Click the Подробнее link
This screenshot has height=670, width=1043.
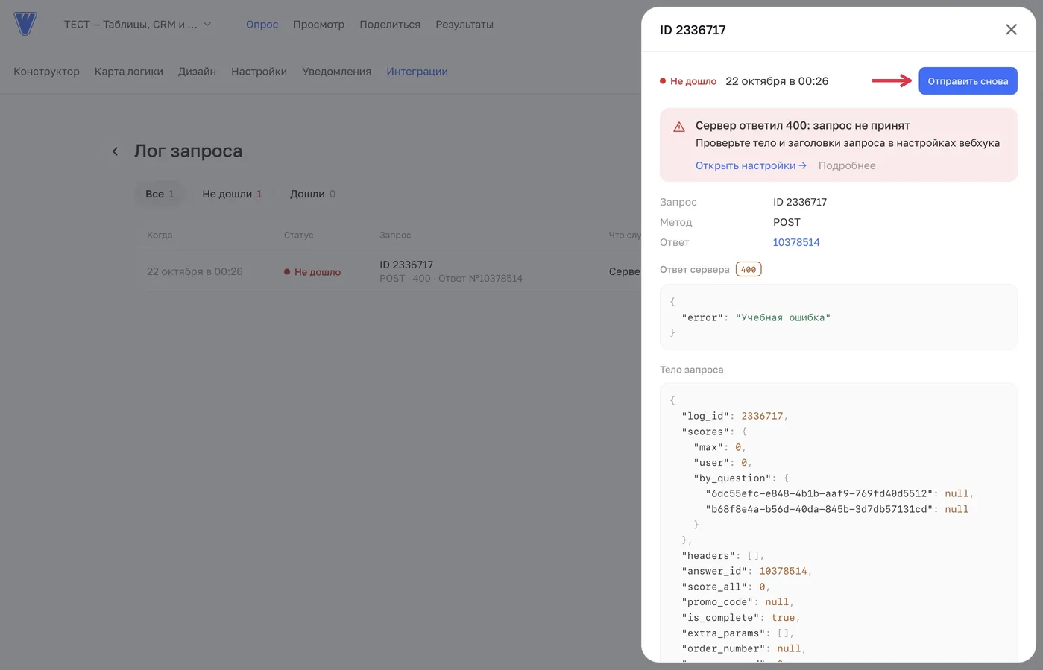pyautogui.click(x=847, y=165)
